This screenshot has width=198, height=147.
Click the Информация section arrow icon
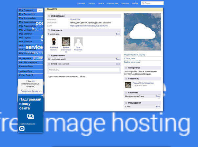(49, 16)
